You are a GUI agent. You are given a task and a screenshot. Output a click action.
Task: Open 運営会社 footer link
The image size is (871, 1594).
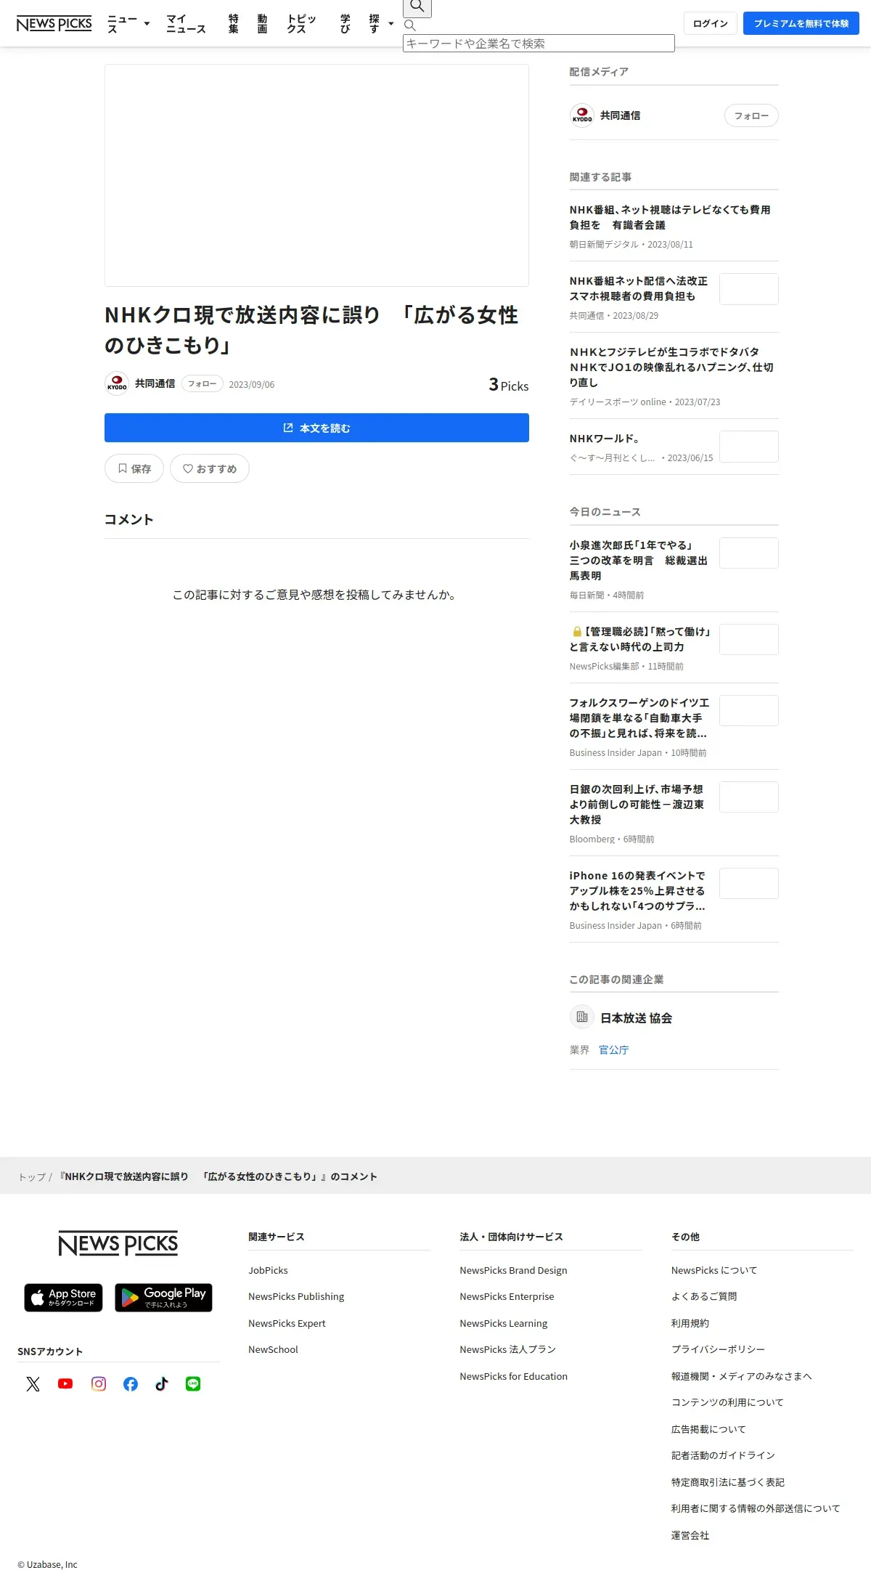[x=690, y=1535]
